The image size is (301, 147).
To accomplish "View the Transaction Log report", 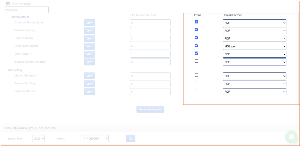I will pyautogui.click(x=89, y=31).
